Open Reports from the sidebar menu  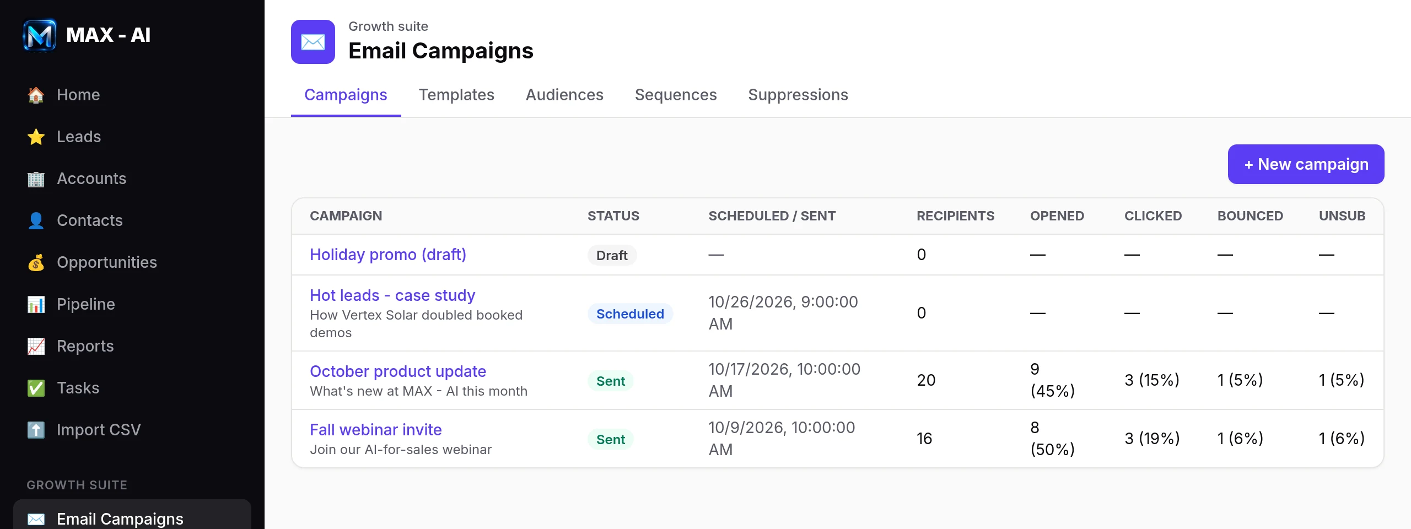132,346
